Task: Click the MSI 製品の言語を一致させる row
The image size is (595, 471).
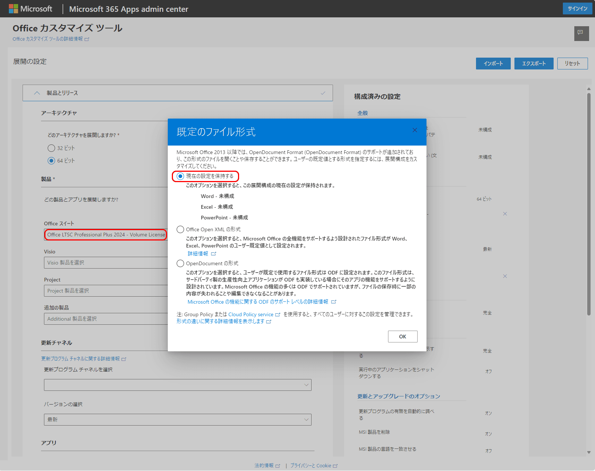Action: (425, 450)
